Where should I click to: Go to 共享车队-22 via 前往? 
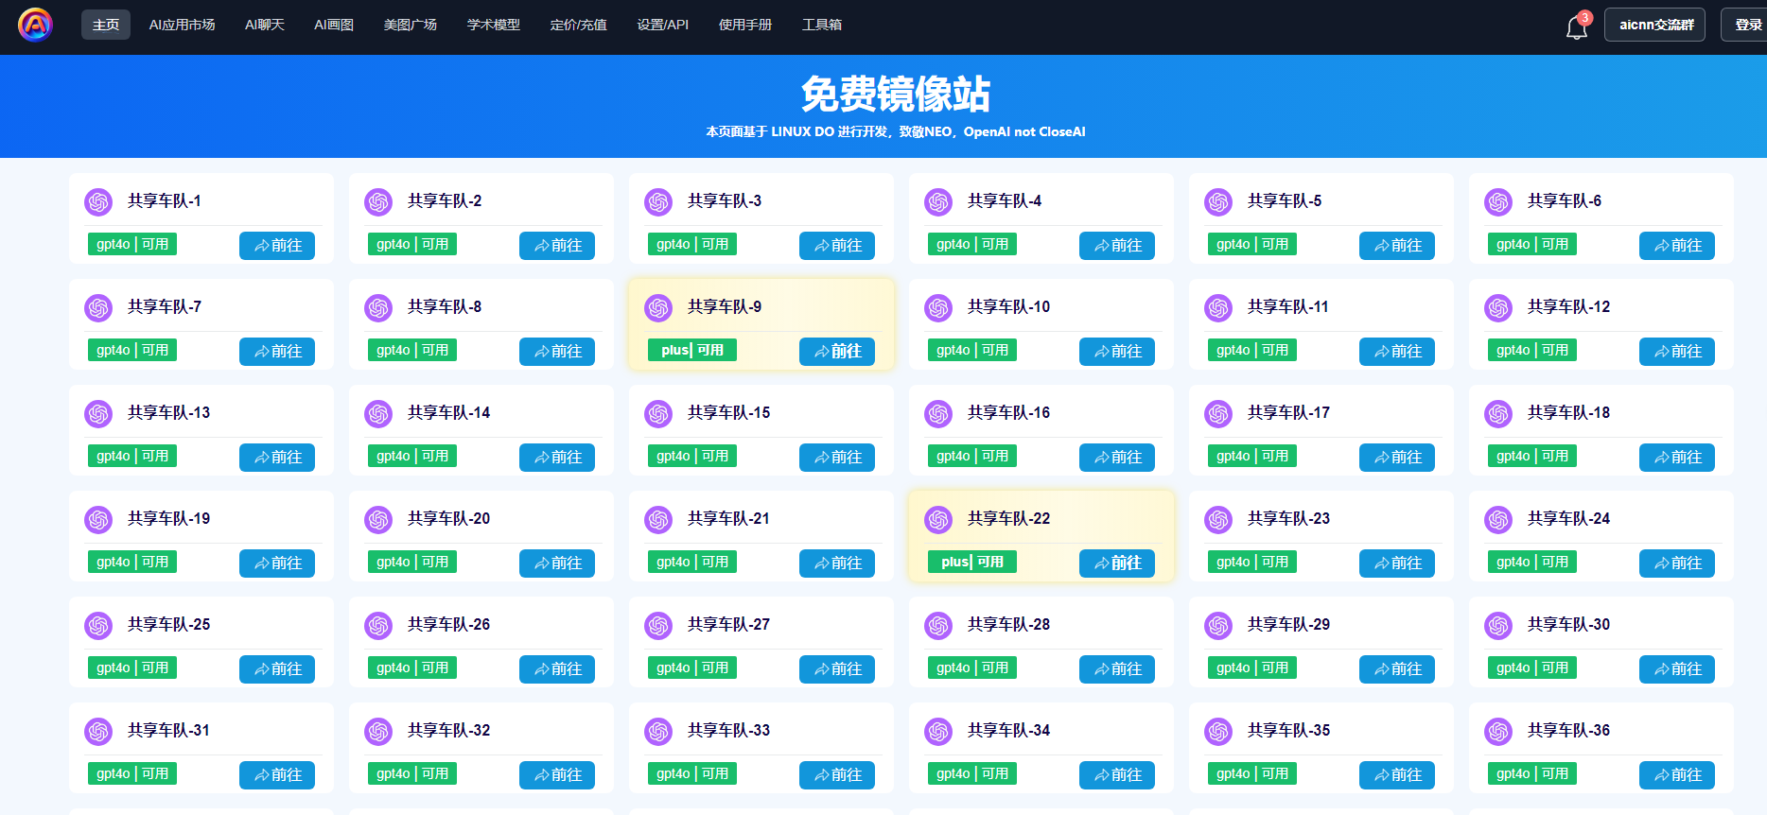1117,564
